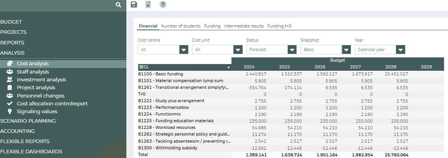
Task: Open Cost allocation controlreport
Action: click(52, 103)
